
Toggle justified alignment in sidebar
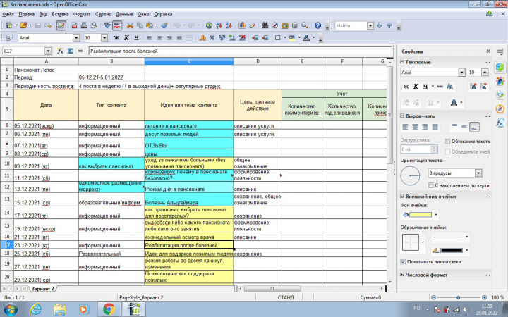click(435, 127)
